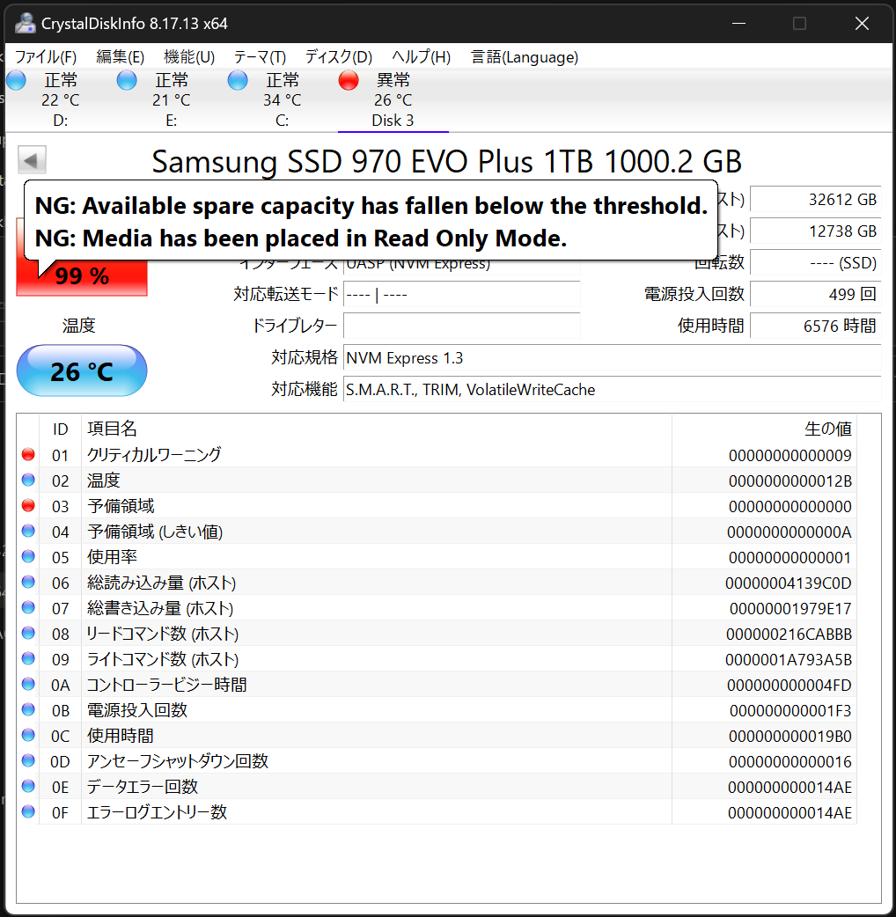
Task: Select the エラーログエントリー数 item name
Action: pyautogui.click(x=157, y=812)
